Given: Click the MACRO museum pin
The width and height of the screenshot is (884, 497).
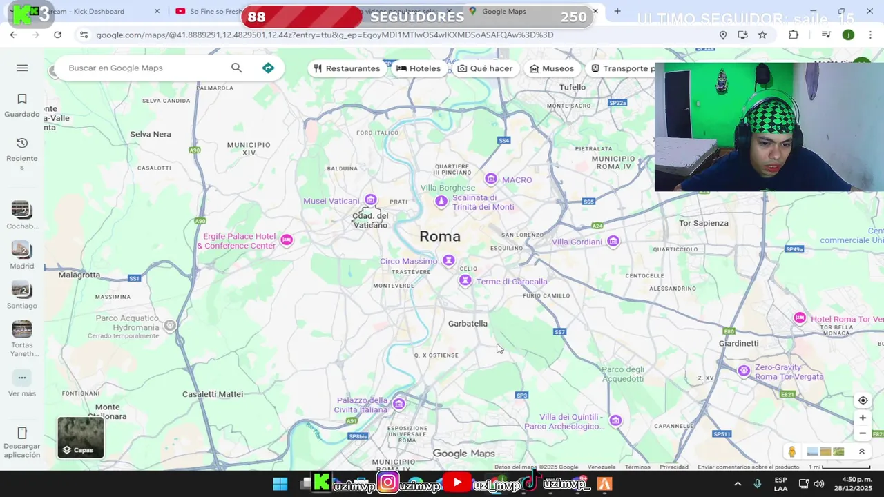Looking at the screenshot, I should pyautogui.click(x=491, y=179).
